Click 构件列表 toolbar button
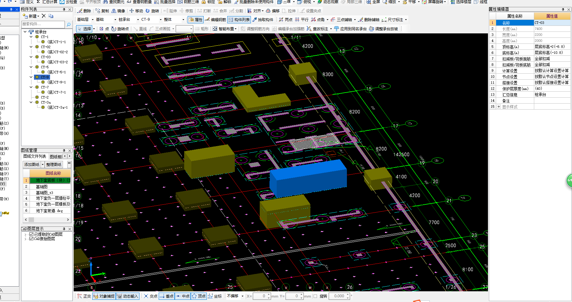 (x=239, y=20)
